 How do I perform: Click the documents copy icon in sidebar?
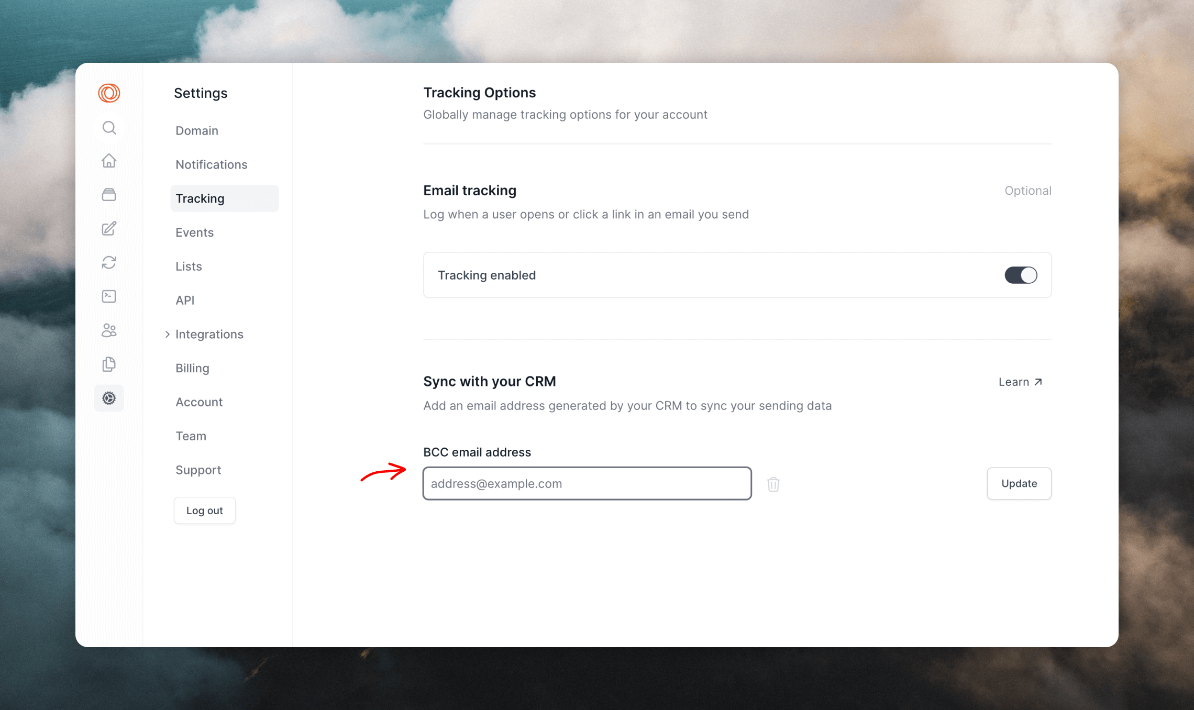pos(109,364)
